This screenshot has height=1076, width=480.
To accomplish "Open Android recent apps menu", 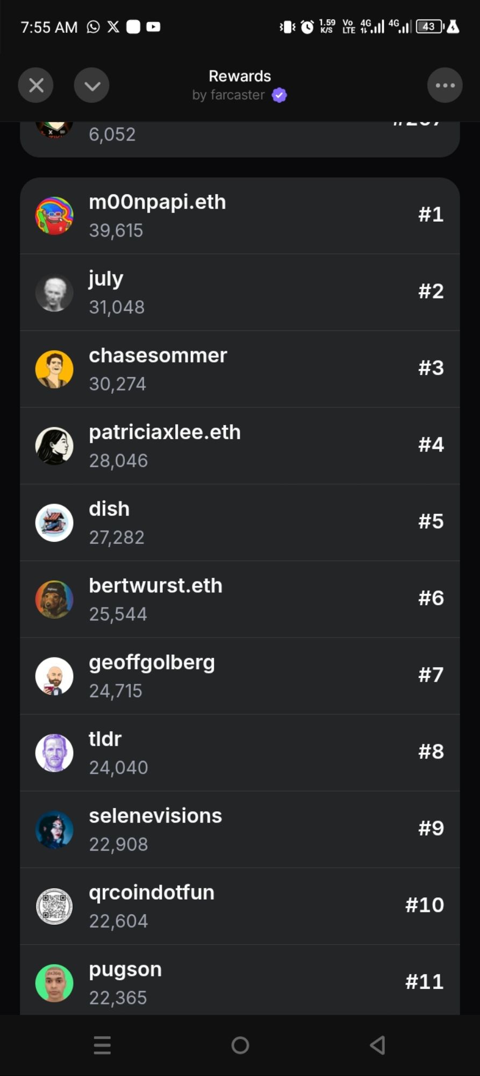I will 102,1045.
